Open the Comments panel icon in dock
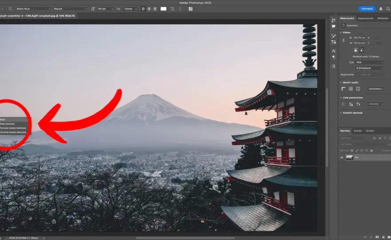The height and width of the screenshot is (240, 391). tap(333, 27)
